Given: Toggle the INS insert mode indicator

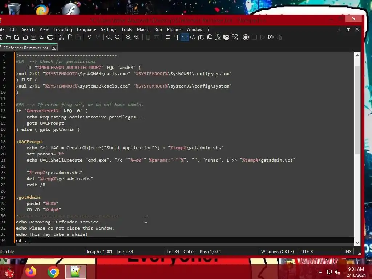Looking at the screenshot, I should pos(348,252).
